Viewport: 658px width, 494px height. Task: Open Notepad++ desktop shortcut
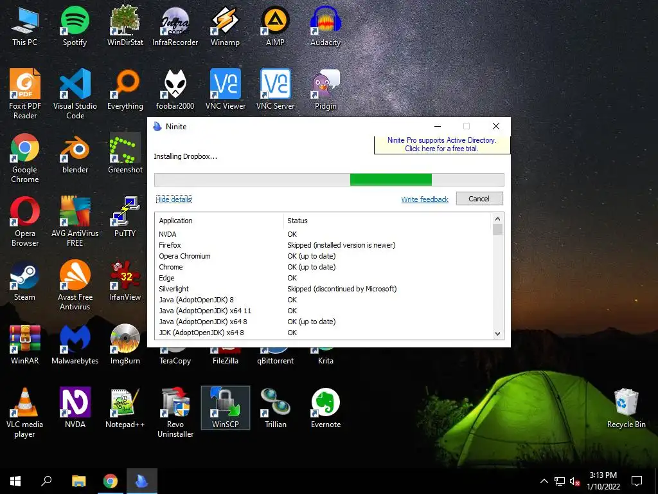(x=125, y=408)
